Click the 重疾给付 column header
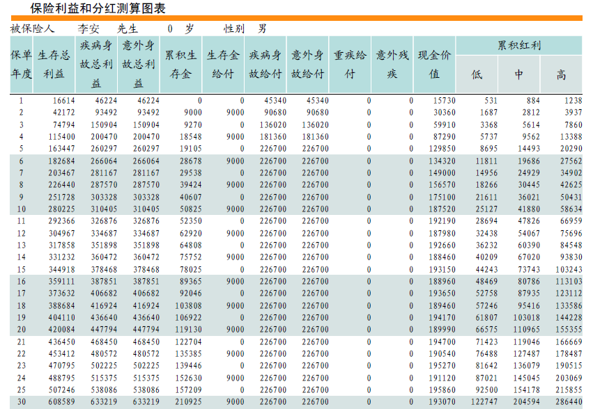This screenshot has width=593, height=409. tap(350, 64)
